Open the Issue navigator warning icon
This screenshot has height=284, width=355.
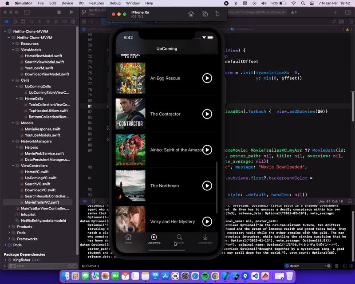[39, 21]
